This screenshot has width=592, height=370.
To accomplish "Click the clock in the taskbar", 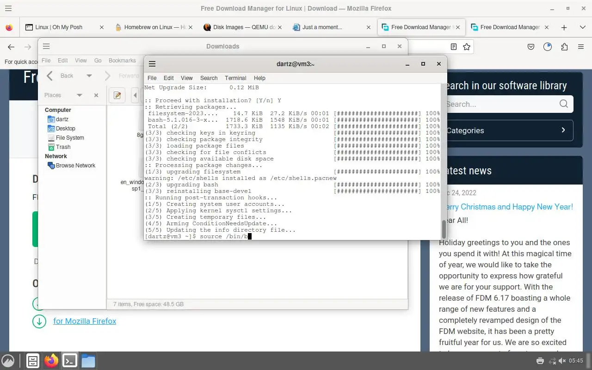I will coord(576,361).
